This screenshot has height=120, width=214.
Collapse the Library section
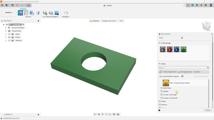coord(159,64)
